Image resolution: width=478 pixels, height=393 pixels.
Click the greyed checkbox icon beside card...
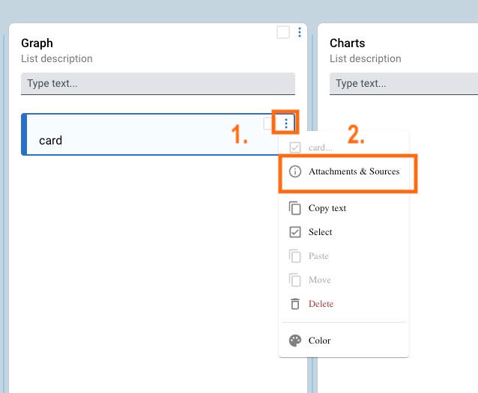coord(294,147)
